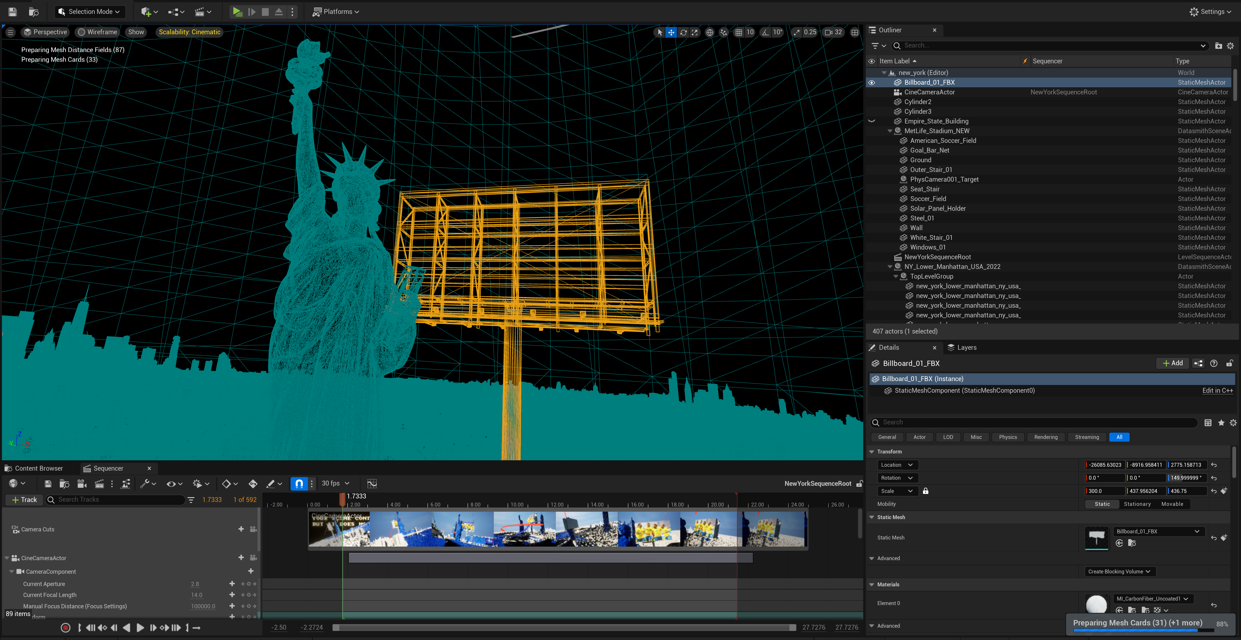Screen dimensions: 1241x640
Task: Collapse the Transform section in Details
Action: tap(872, 452)
